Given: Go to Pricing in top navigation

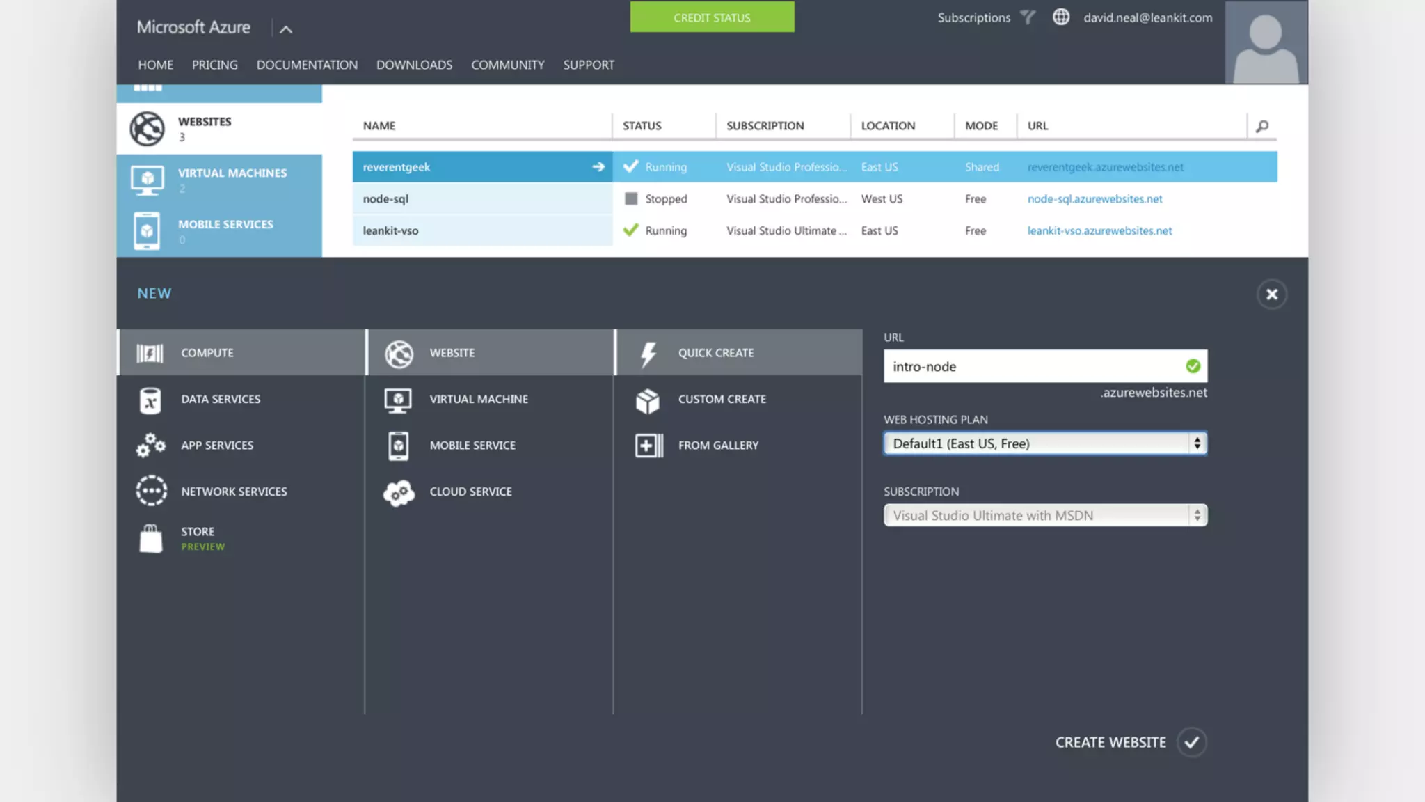Looking at the screenshot, I should pos(214,65).
